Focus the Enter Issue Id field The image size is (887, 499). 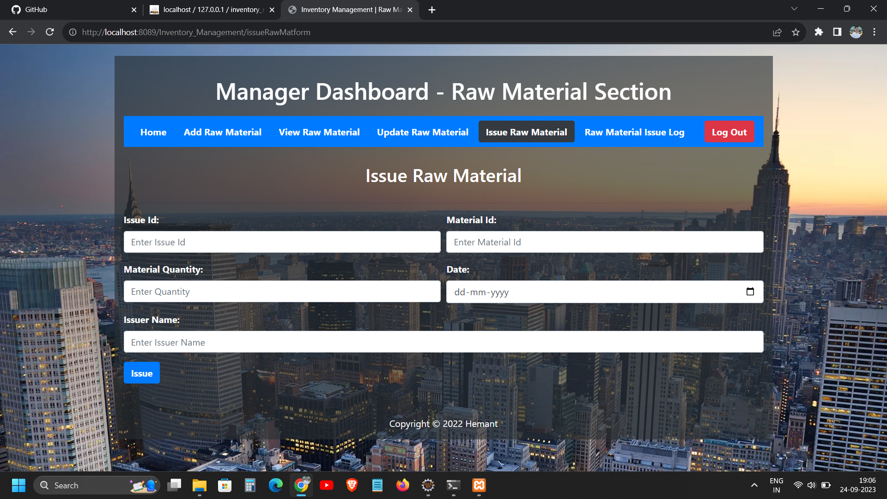pos(282,242)
